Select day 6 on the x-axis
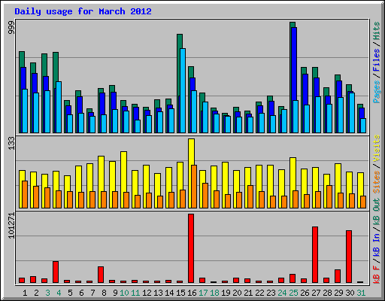 tap(81, 293)
